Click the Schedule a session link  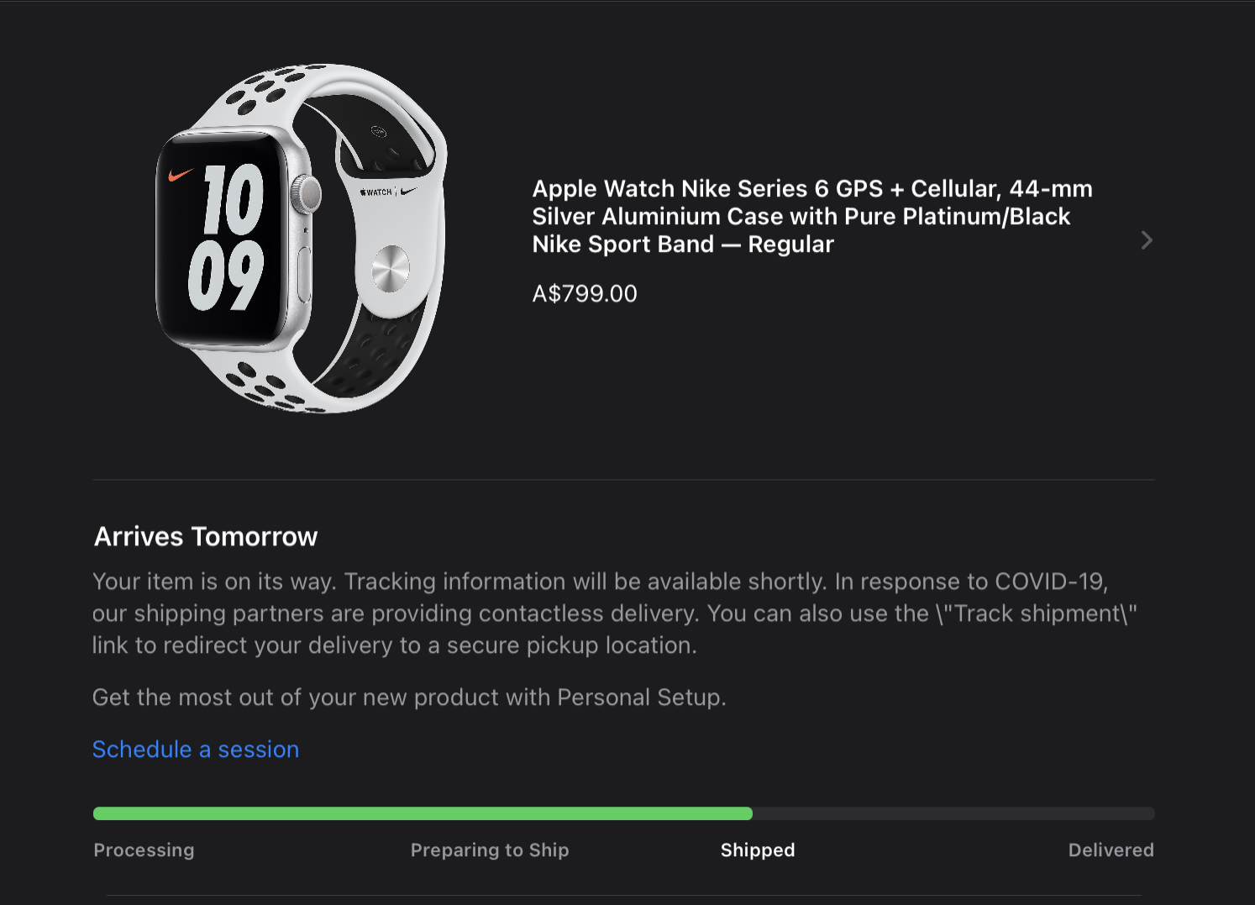[196, 749]
